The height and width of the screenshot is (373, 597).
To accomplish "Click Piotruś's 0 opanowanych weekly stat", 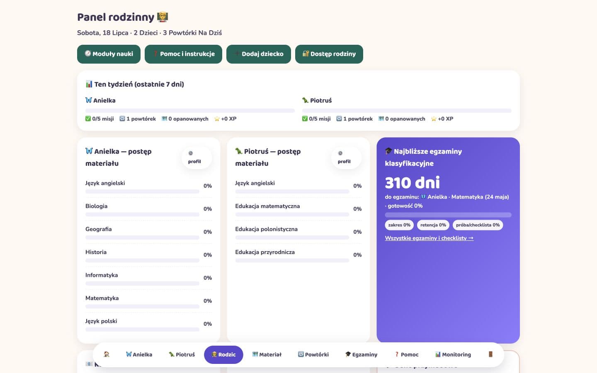I will pyautogui.click(x=402, y=119).
